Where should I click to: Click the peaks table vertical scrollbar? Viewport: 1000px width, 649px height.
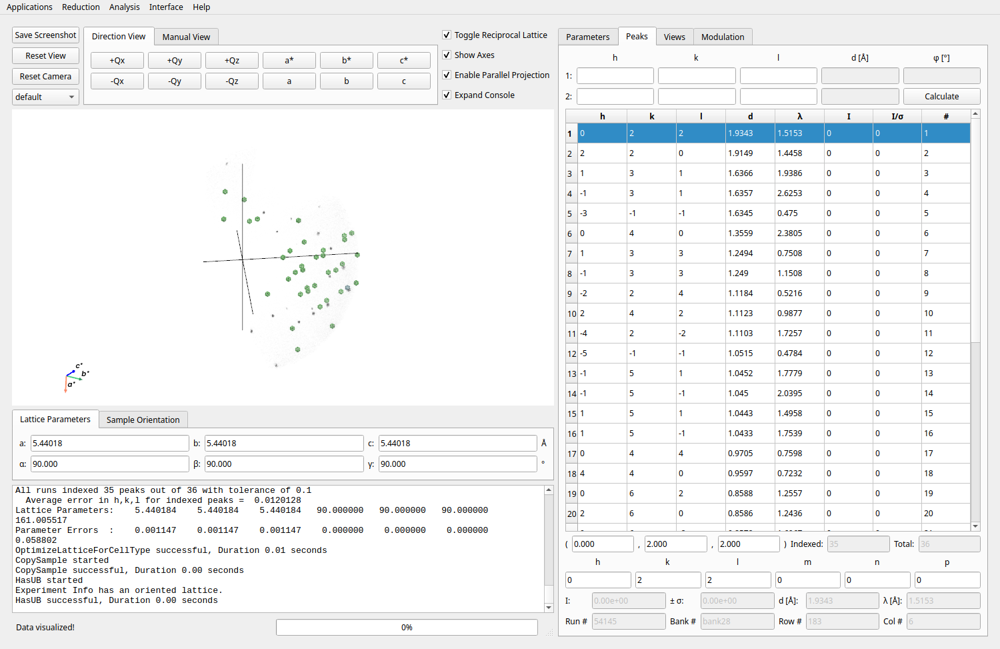pos(975,320)
